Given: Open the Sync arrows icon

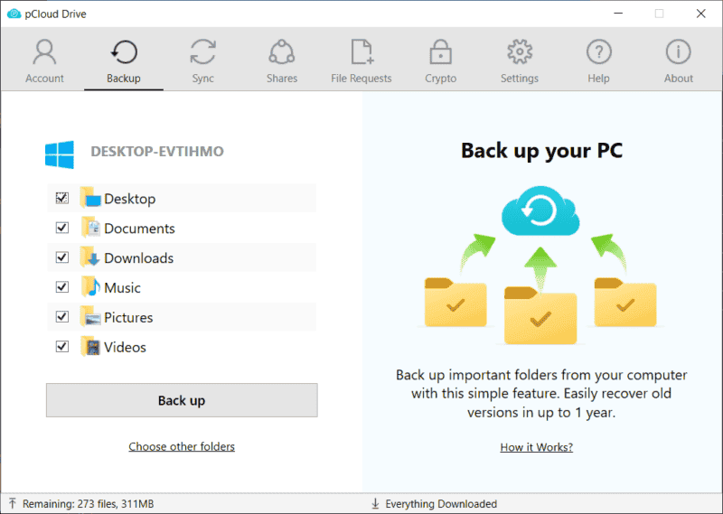Looking at the screenshot, I should (202, 52).
